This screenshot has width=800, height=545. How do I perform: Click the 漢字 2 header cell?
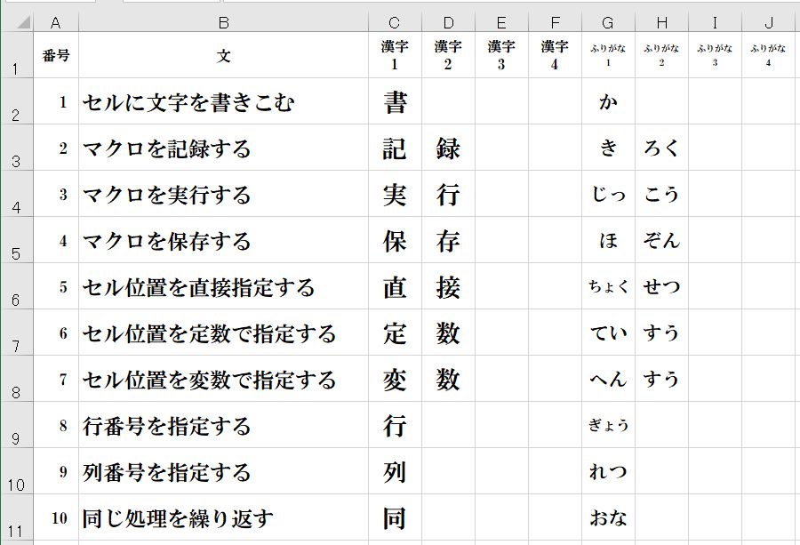[449, 55]
